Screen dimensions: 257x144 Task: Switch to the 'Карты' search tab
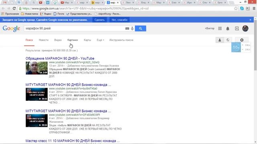(x=87, y=40)
